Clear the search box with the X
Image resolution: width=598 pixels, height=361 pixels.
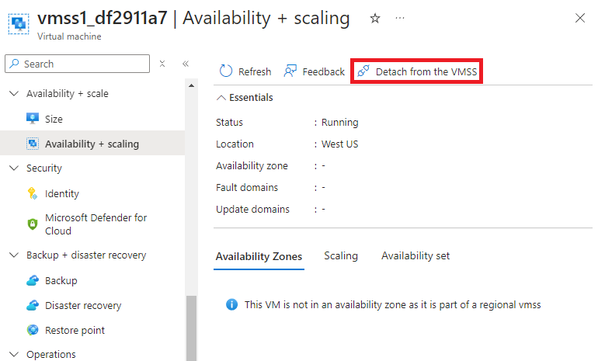[x=162, y=64]
